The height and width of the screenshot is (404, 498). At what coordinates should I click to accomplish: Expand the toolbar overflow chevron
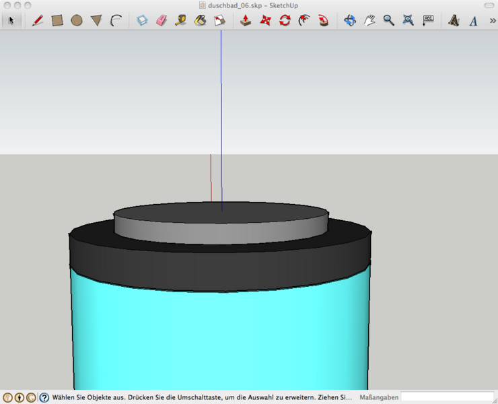click(x=493, y=20)
